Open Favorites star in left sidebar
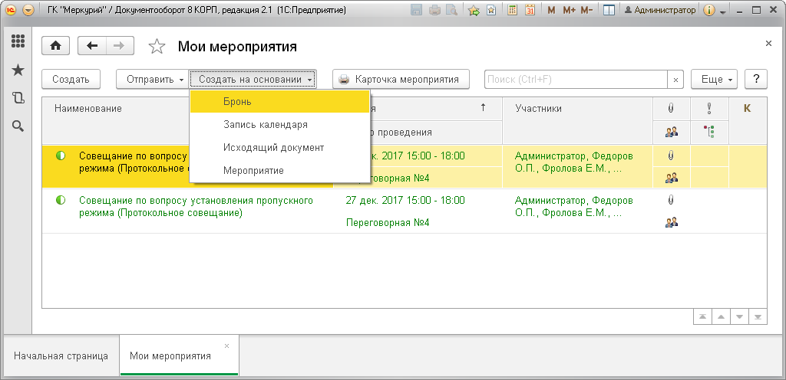The height and width of the screenshot is (380, 786). (x=18, y=70)
